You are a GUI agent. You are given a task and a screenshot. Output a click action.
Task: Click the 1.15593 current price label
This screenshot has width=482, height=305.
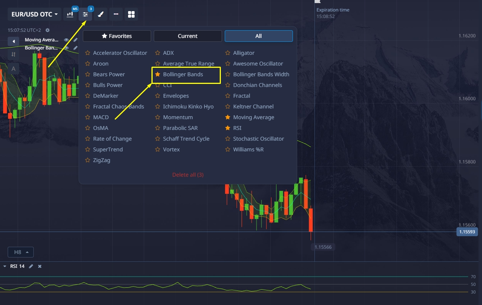point(467,232)
